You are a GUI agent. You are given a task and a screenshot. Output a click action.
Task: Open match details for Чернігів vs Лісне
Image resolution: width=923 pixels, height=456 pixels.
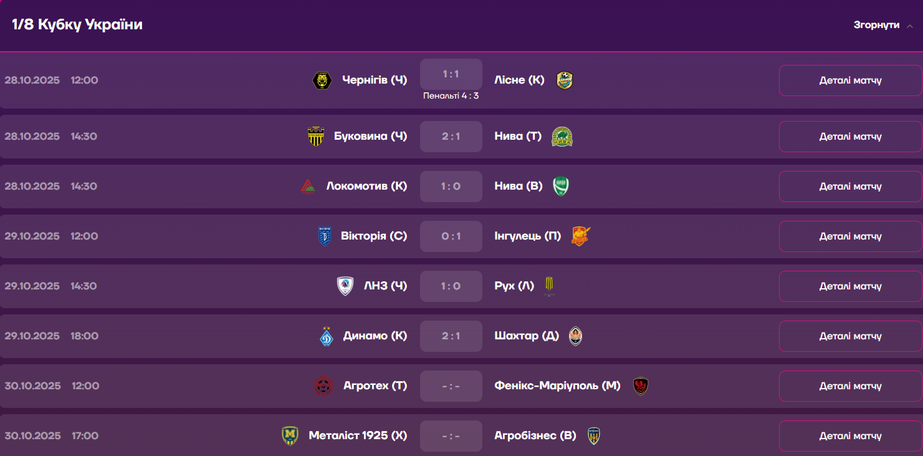850,80
